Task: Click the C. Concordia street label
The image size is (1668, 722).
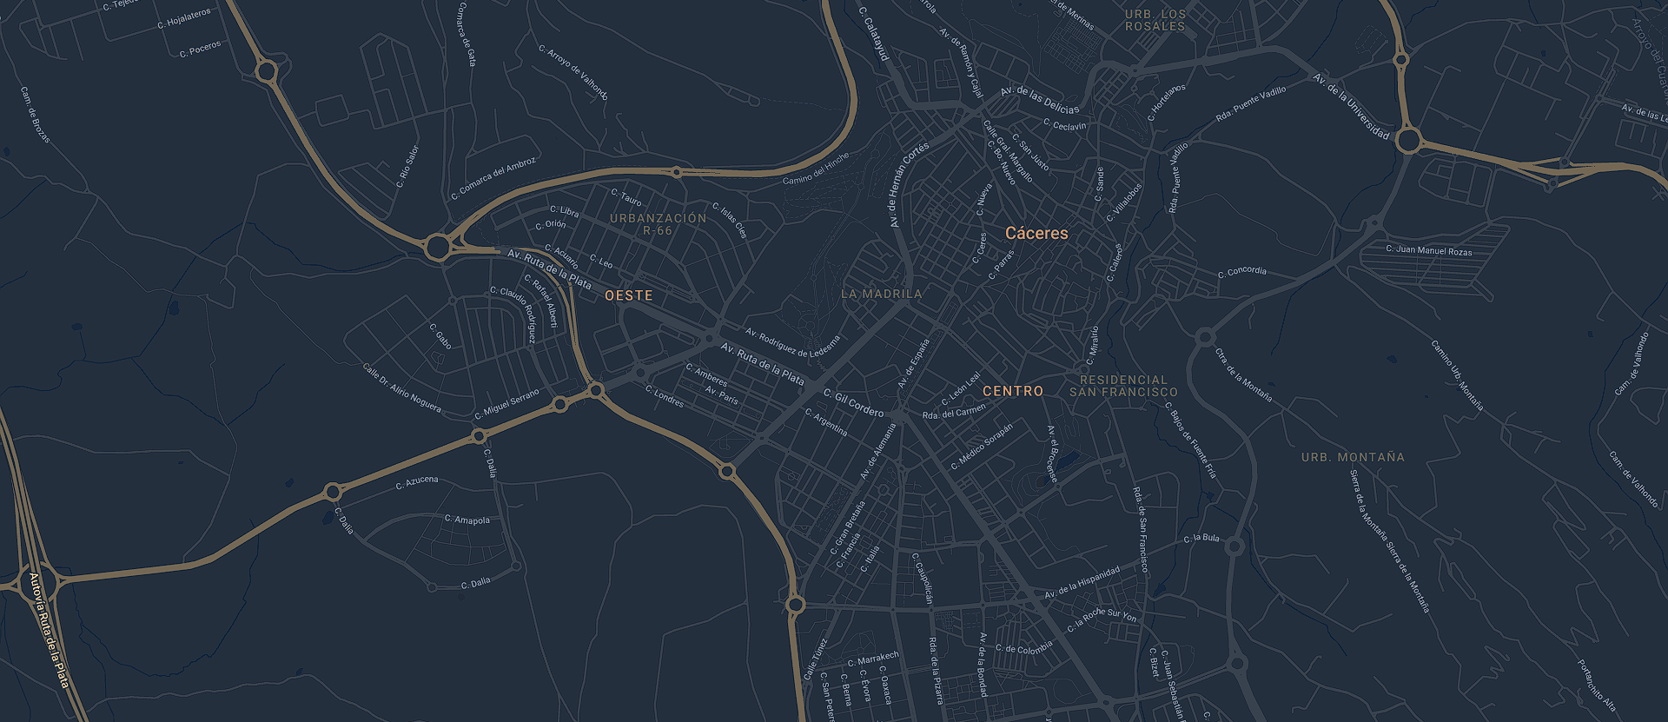Action: click(x=1242, y=272)
